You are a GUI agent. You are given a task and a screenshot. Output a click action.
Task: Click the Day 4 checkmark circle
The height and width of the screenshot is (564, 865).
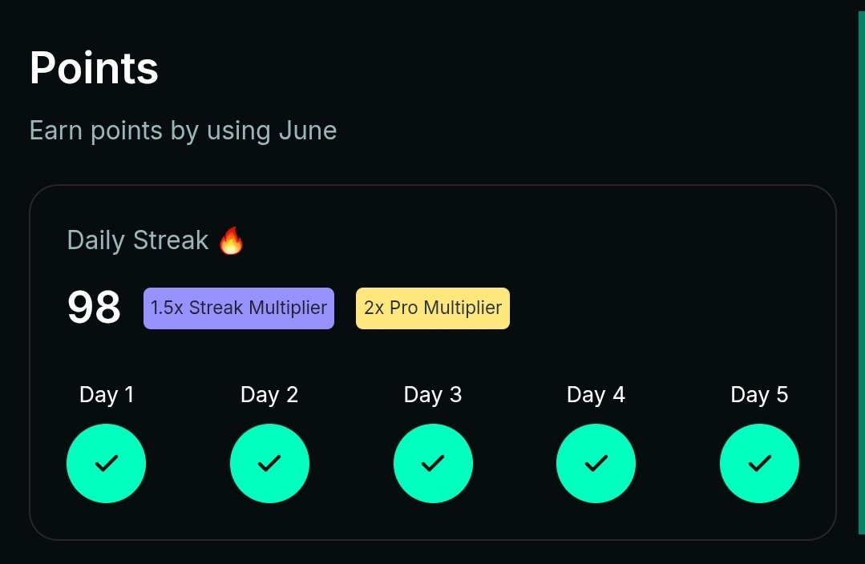tap(596, 463)
